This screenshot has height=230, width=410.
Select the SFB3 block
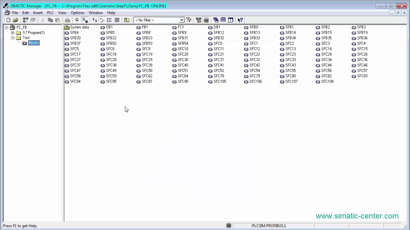pos(359,27)
